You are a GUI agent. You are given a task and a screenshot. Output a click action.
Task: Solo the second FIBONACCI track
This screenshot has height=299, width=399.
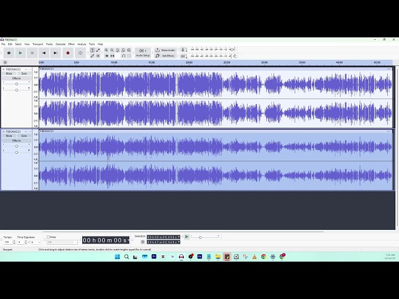pos(24,136)
